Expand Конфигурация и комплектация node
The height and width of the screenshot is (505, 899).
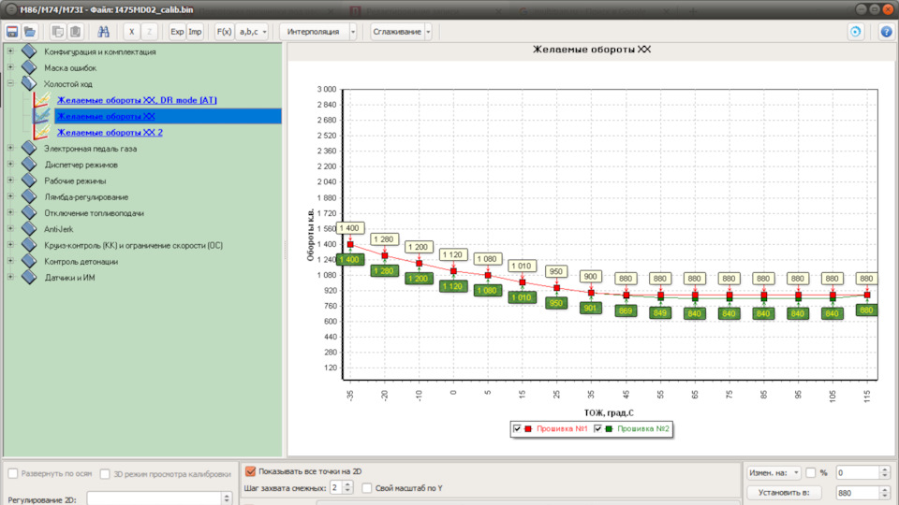10,50
